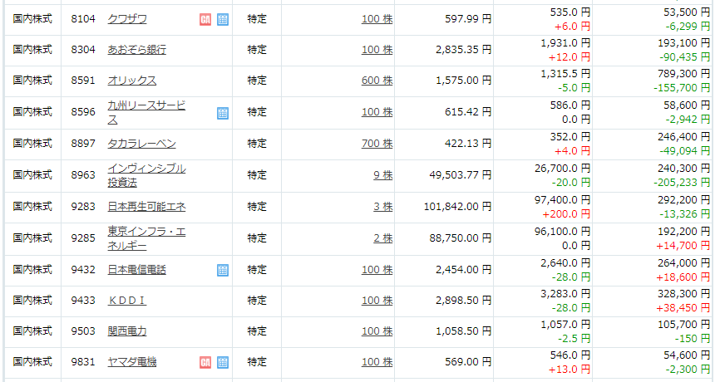Open the calendar icon for クワザワ
720x382 pixels.
coord(223,19)
